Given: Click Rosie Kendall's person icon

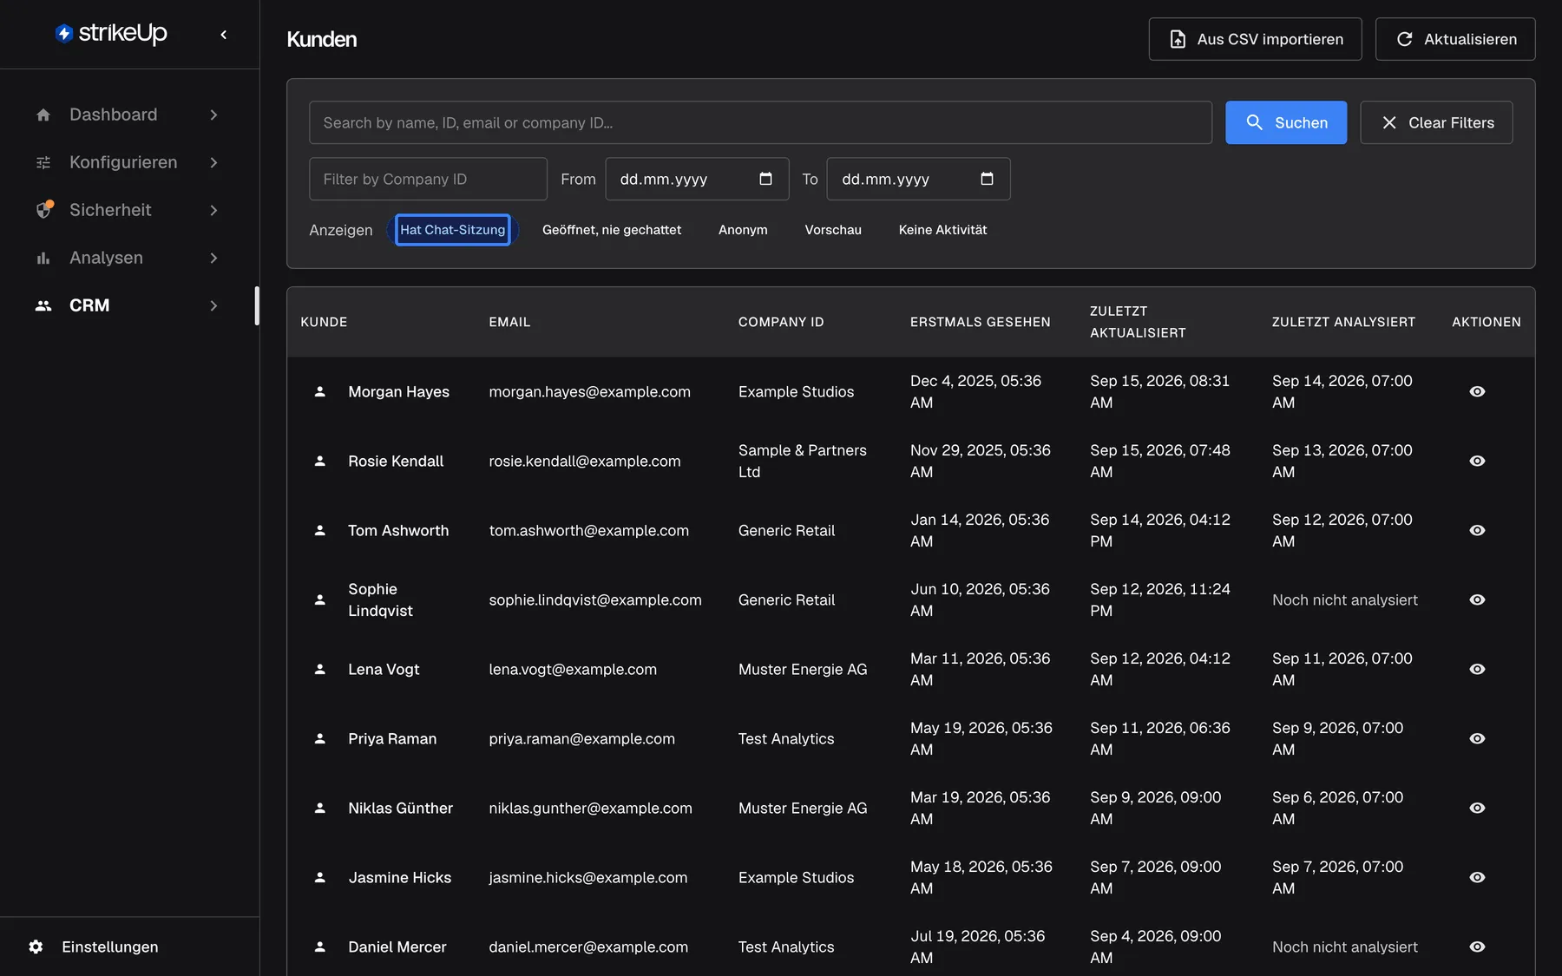Looking at the screenshot, I should pyautogui.click(x=320, y=461).
